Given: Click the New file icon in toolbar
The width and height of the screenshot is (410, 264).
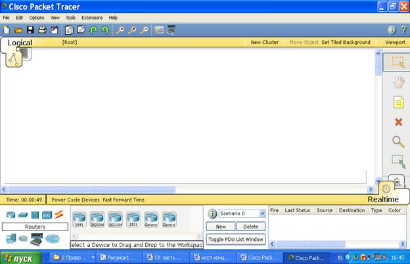Looking at the screenshot, I should tap(7, 30).
